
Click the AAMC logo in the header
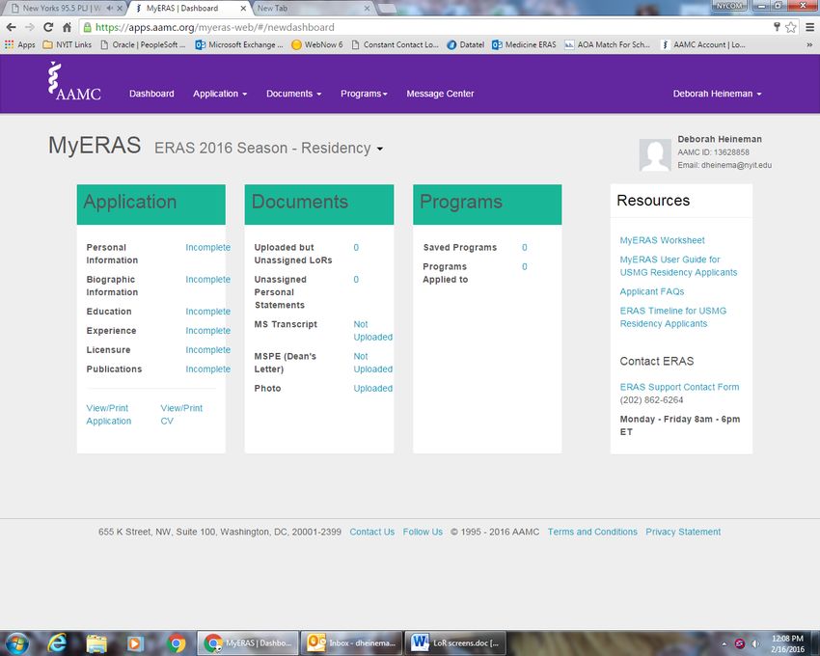pos(74,81)
